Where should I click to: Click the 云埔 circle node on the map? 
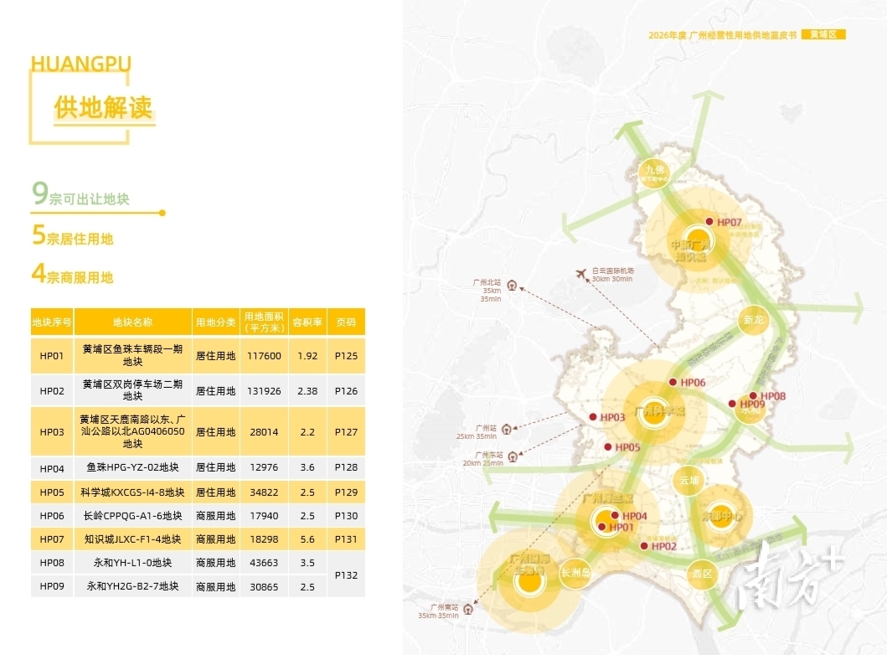[x=688, y=481]
